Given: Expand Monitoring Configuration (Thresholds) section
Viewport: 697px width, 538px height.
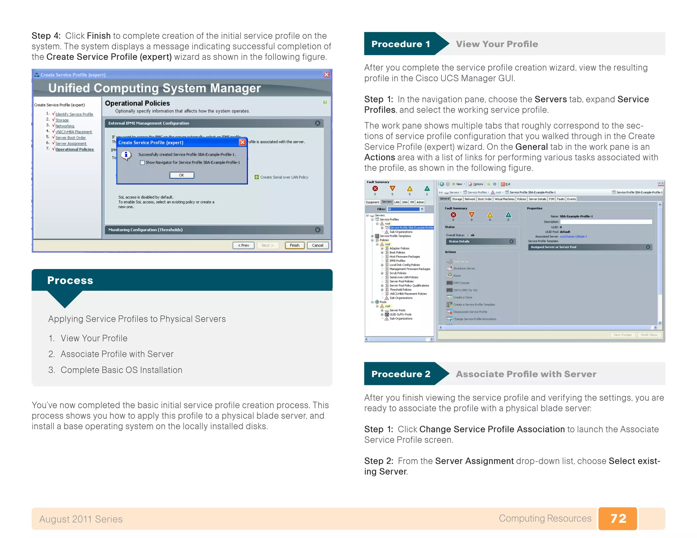Looking at the screenshot, I should pyautogui.click(x=318, y=230).
